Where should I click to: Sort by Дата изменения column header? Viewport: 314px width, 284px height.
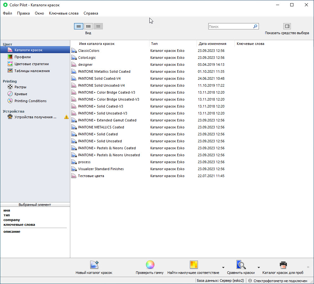point(216,44)
